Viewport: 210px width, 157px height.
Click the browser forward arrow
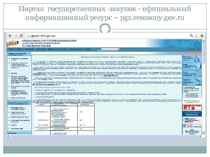point(16,36)
